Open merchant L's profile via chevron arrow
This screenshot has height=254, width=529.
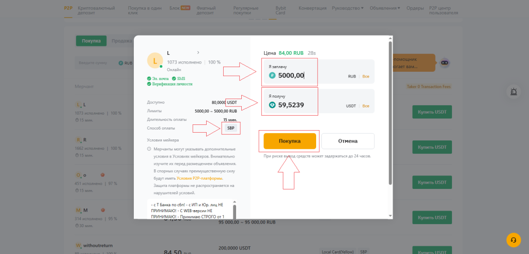tap(198, 53)
